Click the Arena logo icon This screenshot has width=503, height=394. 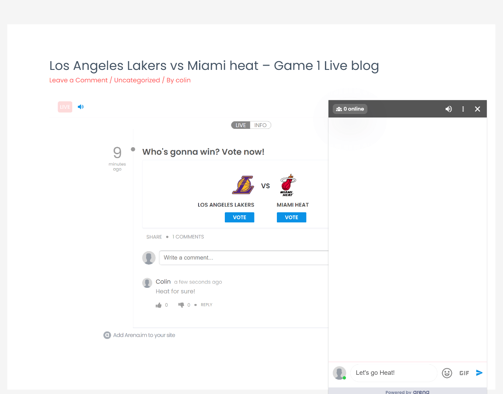(107, 335)
